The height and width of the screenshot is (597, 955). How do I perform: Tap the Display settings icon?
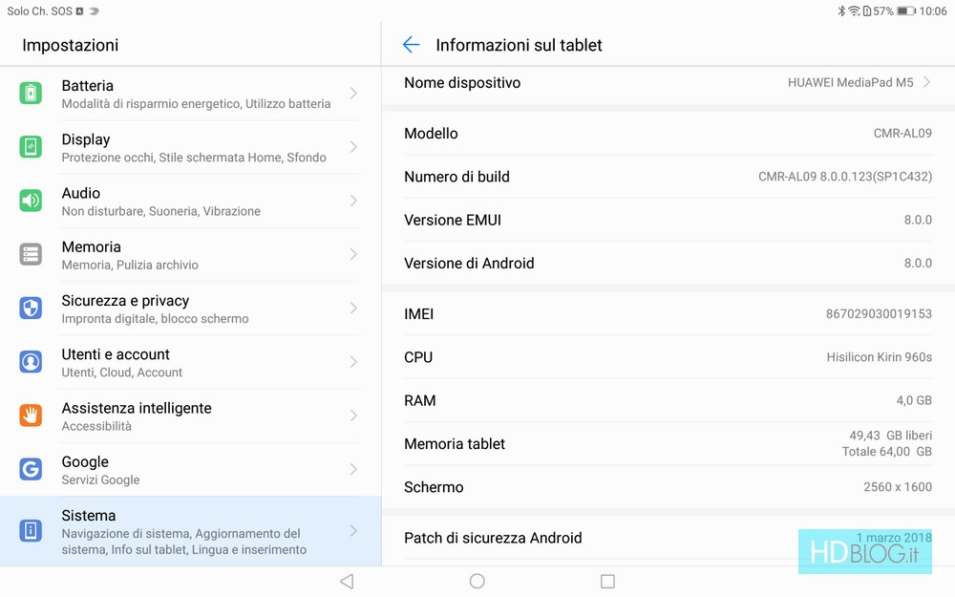pos(31,147)
